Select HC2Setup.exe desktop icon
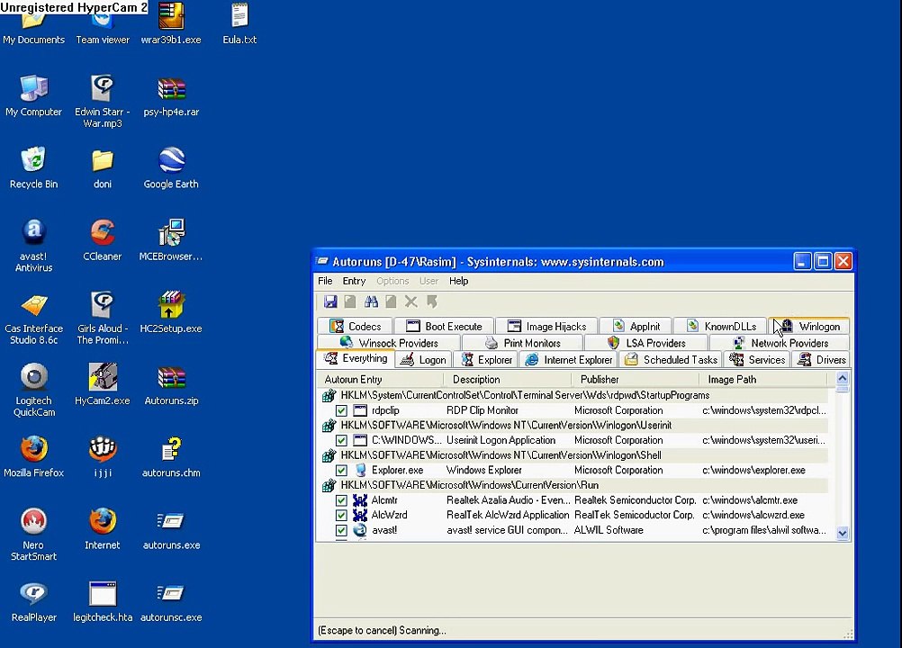This screenshot has height=648, width=902. click(x=171, y=312)
